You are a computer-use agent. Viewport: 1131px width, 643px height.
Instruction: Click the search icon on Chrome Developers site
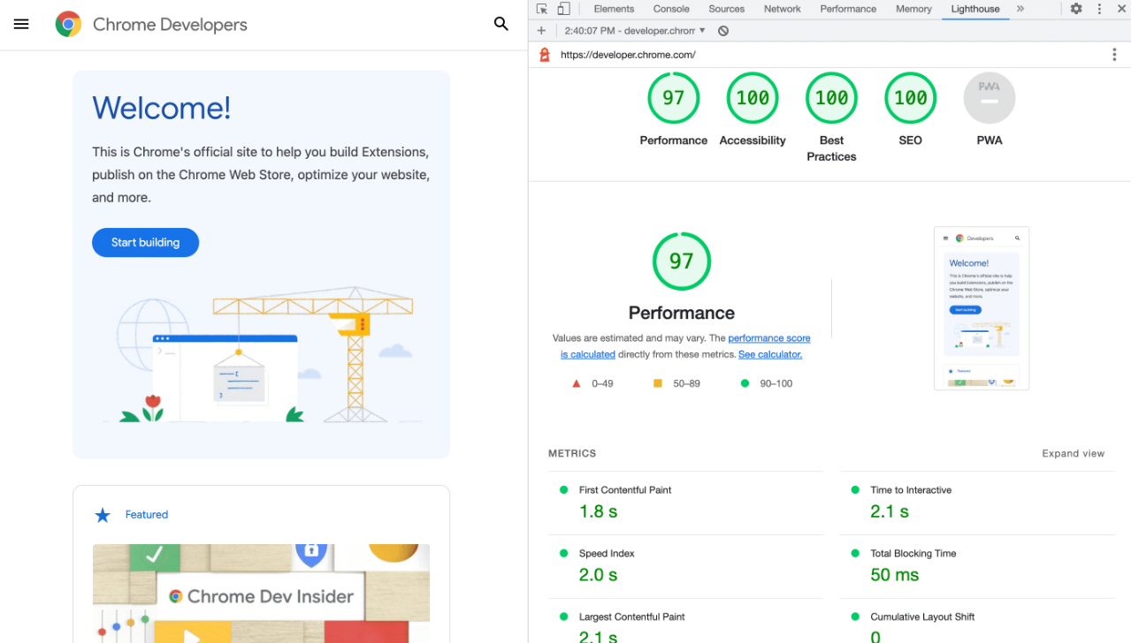[x=501, y=24]
